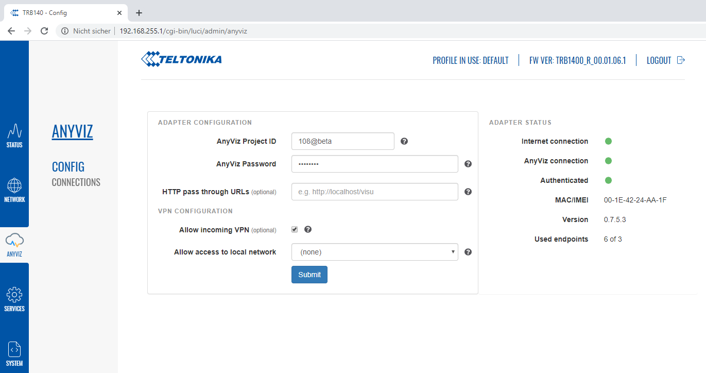
Task: Toggle the Allow incoming VPN checkbox
Action: pyautogui.click(x=295, y=230)
